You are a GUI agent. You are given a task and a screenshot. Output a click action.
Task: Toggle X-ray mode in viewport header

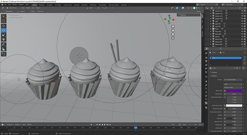[x=189, y=8]
